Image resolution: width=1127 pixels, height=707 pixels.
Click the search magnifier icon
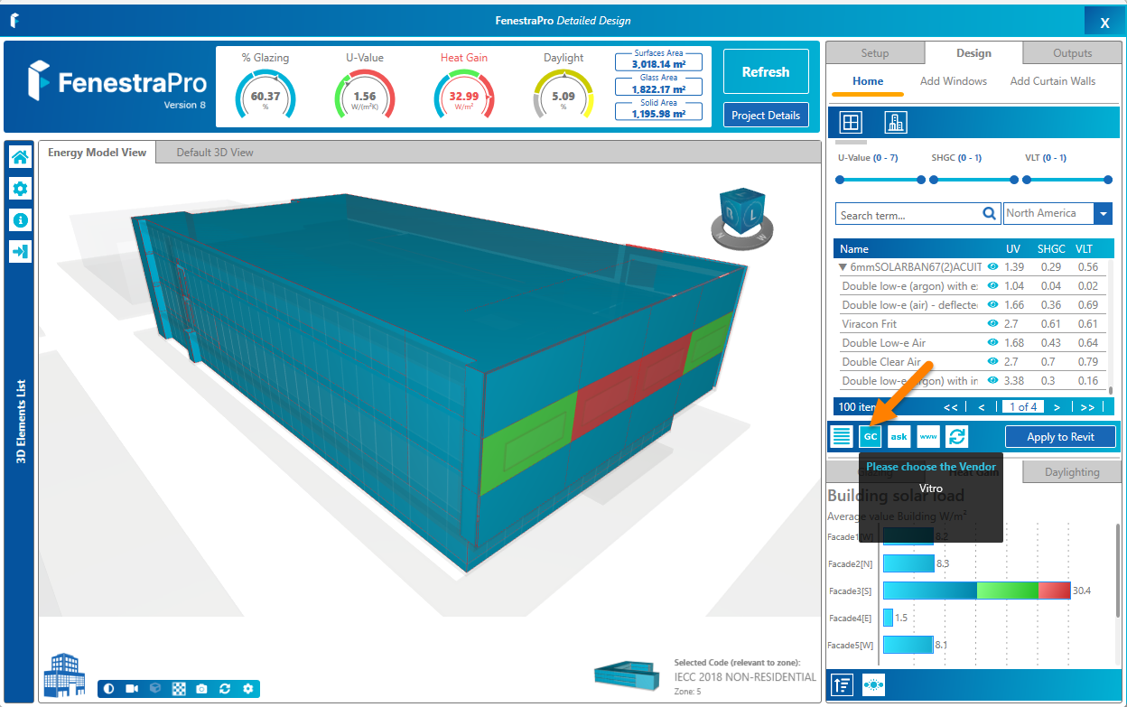click(x=989, y=214)
